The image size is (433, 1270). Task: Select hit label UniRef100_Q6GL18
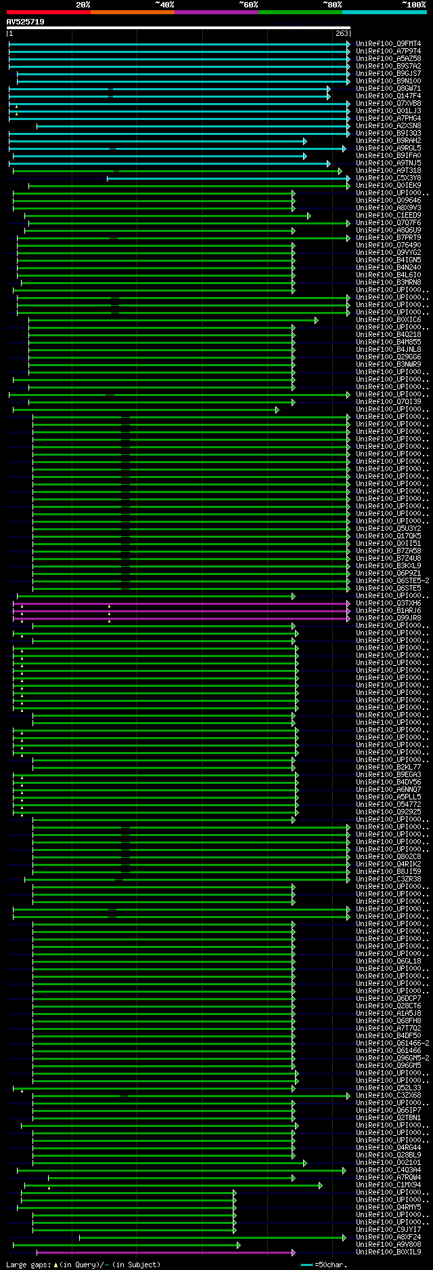[x=388, y=961]
